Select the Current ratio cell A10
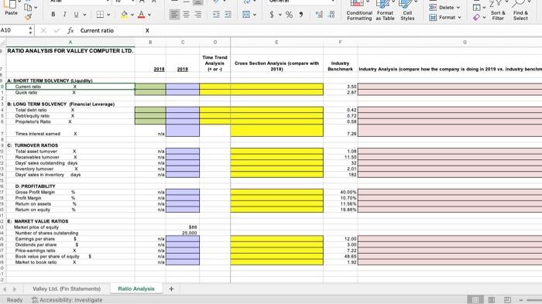542x304 pixels. coord(70,87)
